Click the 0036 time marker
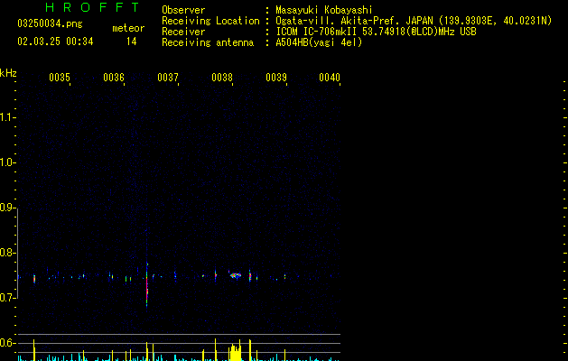Viewport: 568px width, 361px height. pos(114,77)
